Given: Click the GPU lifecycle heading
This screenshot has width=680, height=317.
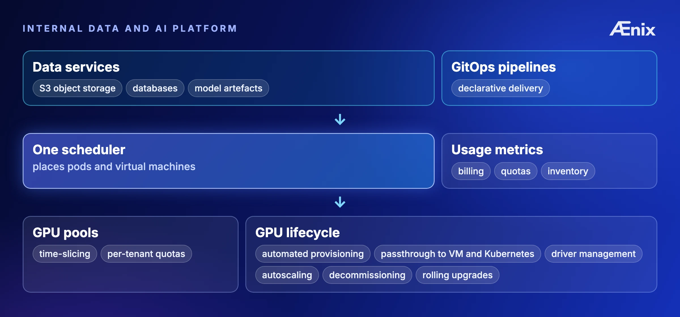Looking at the screenshot, I should coord(297,233).
